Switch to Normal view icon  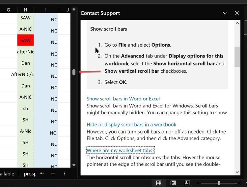158,183
